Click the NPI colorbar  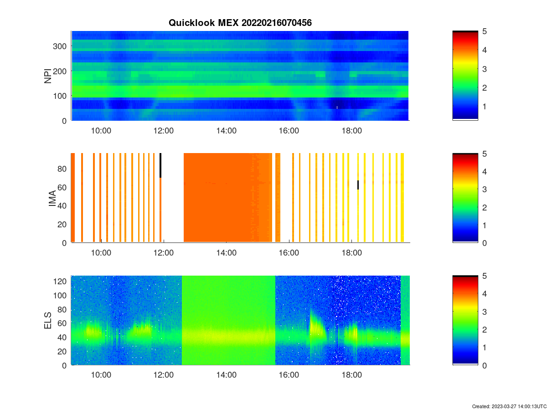pyautogui.click(x=465, y=76)
